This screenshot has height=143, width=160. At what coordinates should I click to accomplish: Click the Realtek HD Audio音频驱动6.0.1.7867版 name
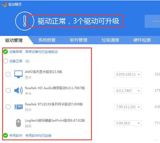55,88
